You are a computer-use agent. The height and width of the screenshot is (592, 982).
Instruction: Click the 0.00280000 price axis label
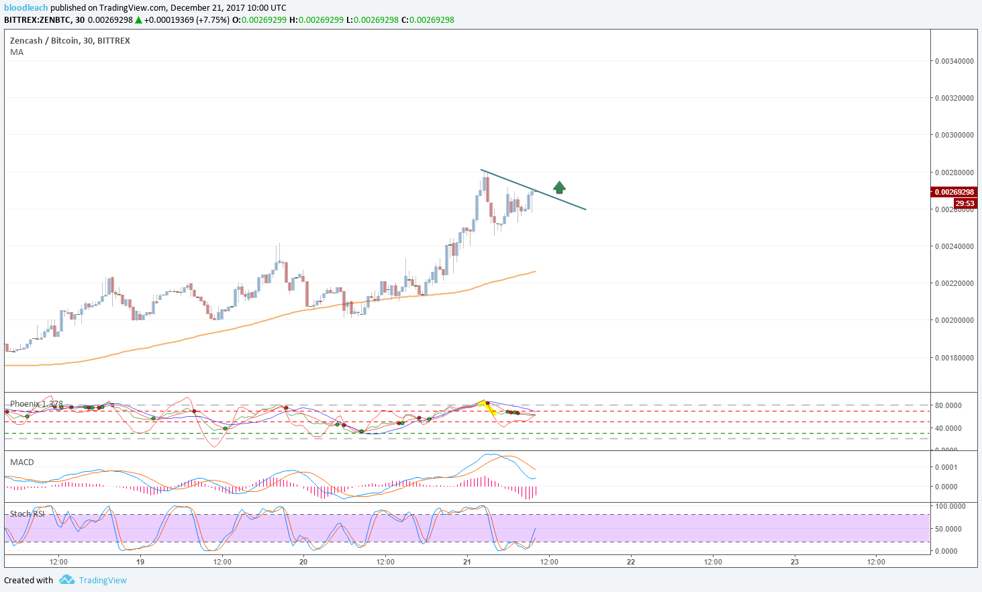pos(954,172)
